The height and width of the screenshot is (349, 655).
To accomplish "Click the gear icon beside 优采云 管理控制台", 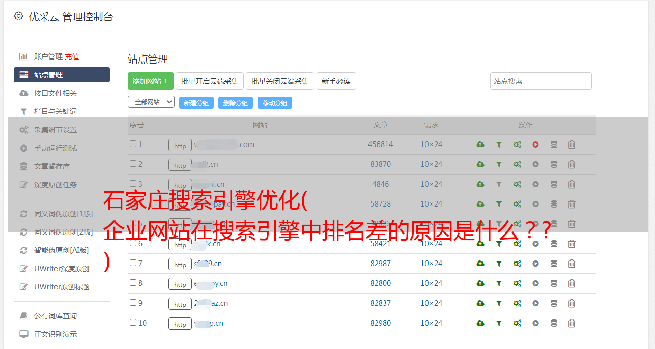I will [18, 16].
